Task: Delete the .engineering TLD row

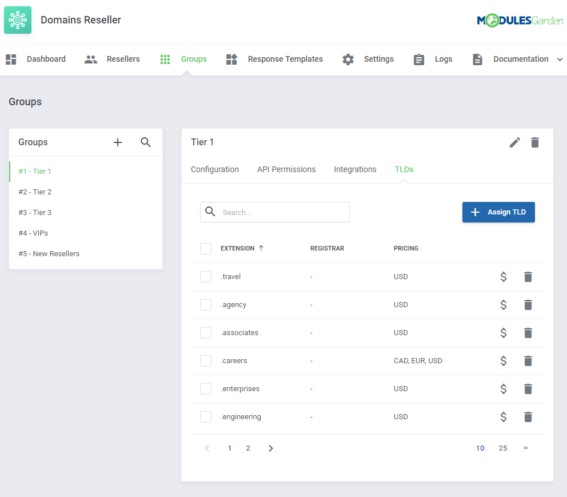Action: click(528, 417)
